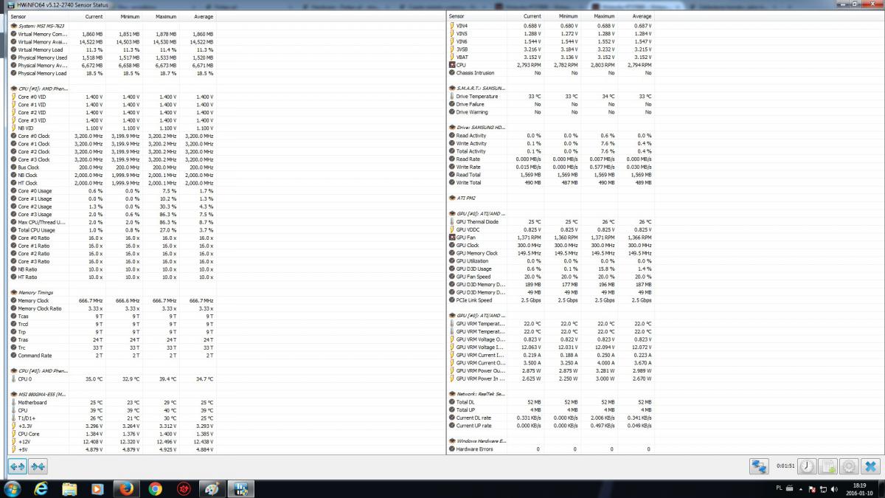Click the expand columns arrows button

coord(18,466)
